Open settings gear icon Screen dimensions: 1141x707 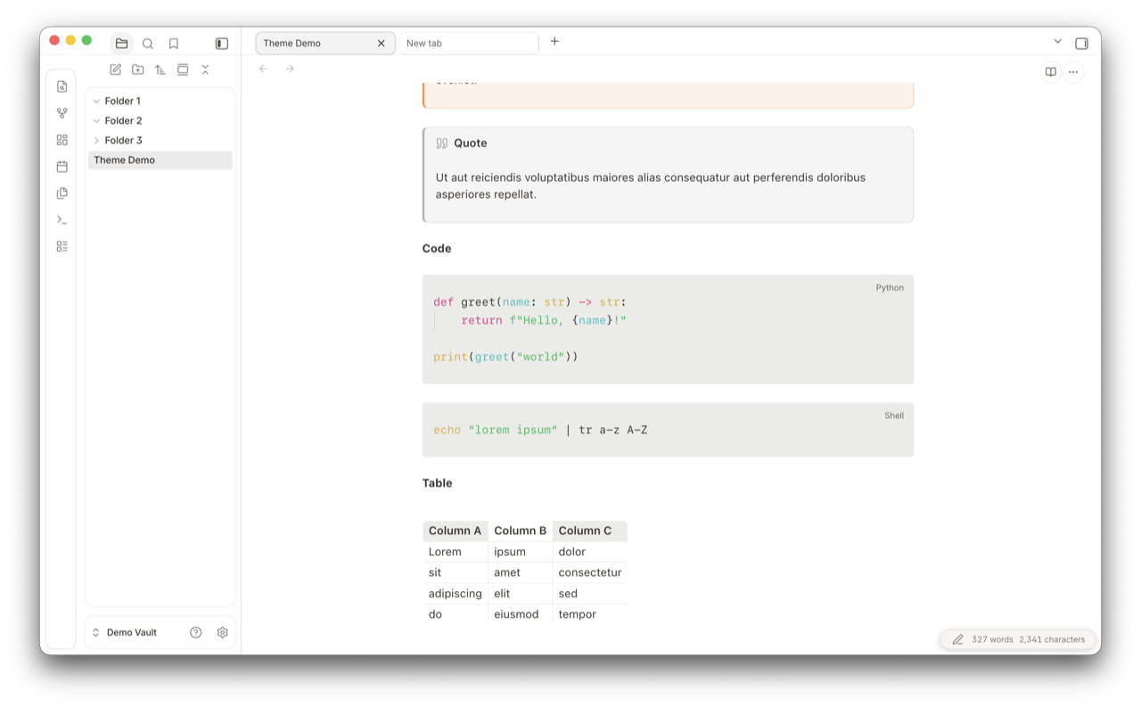(223, 632)
